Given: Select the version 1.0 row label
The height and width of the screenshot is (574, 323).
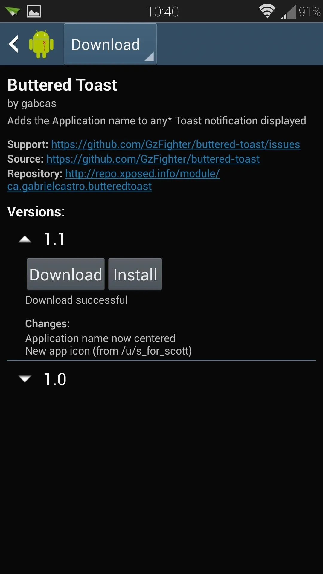Looking at the screenshot, I should tap(55, 379).
